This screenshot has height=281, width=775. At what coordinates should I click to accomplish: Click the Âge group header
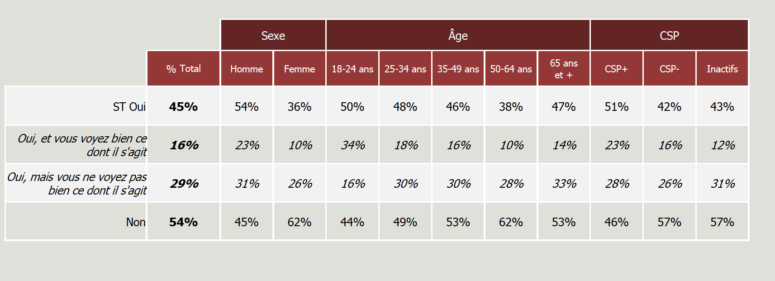458,35
